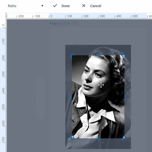Grab the bottom-right crop corner handle
152x152 pixels.
pyautogui.click(x=124, y=138)
